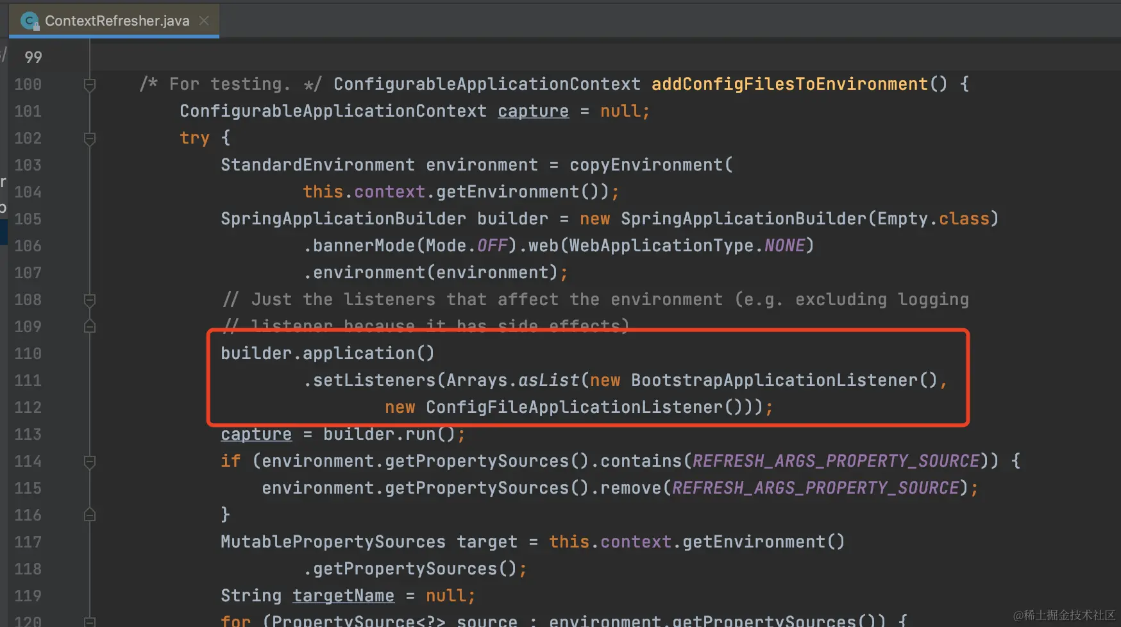
Task: Click the italic OFF constant on line 106
Action: click(493, 246)
